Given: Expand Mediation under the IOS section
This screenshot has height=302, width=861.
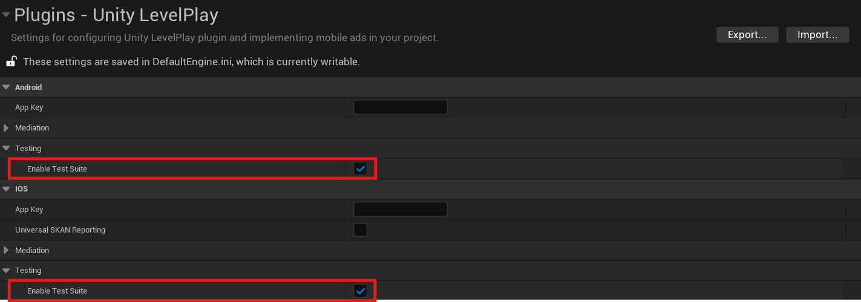Looking at the screenshot, I should (x=6, y=251).
